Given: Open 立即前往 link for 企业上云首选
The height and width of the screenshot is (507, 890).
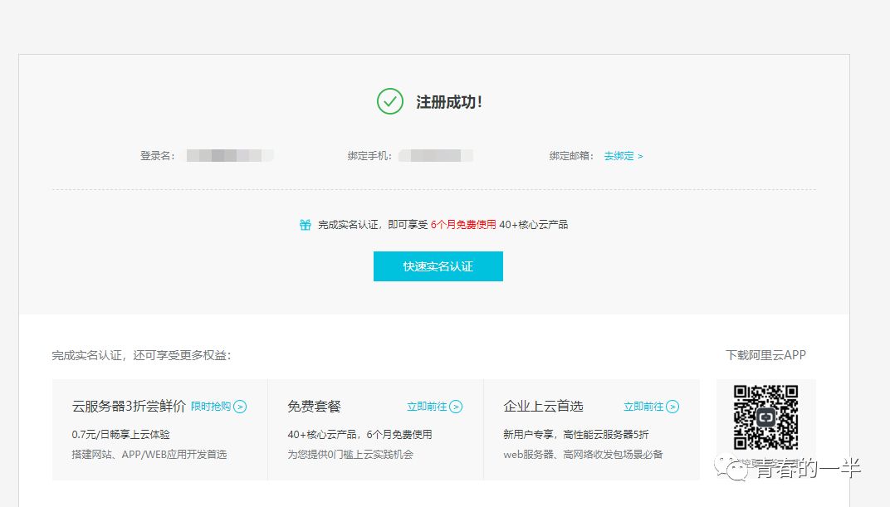Looking at the screenshot, I should 643,407.
